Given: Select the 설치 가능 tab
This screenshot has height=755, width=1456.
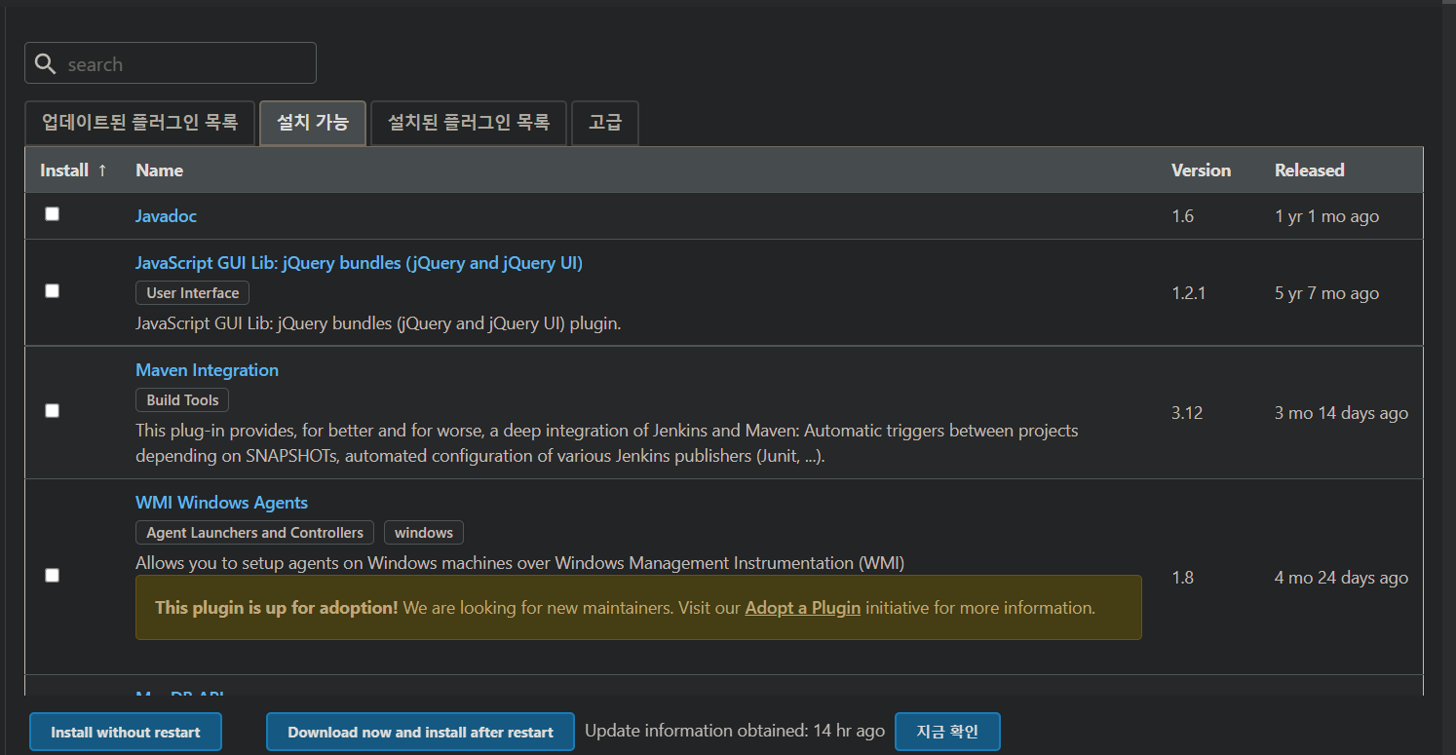Looking at the screenshot, I should click(x=313, y=123).
